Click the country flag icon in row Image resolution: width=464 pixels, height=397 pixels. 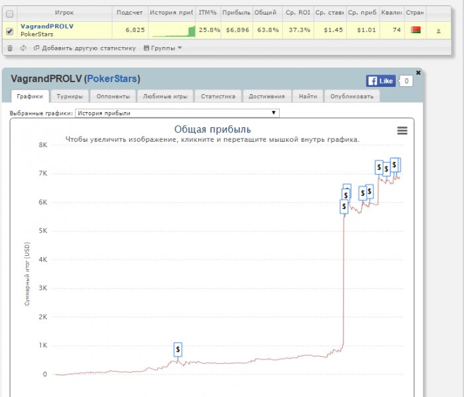[416, 30]
